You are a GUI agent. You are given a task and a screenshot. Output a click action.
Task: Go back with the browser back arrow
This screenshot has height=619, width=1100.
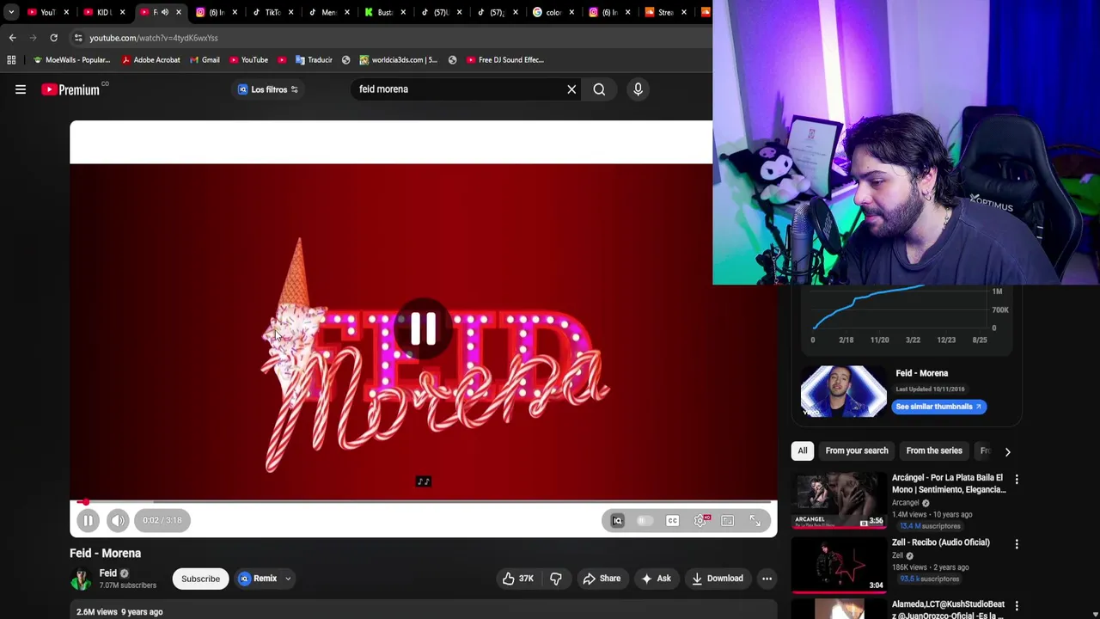[12, 38]
